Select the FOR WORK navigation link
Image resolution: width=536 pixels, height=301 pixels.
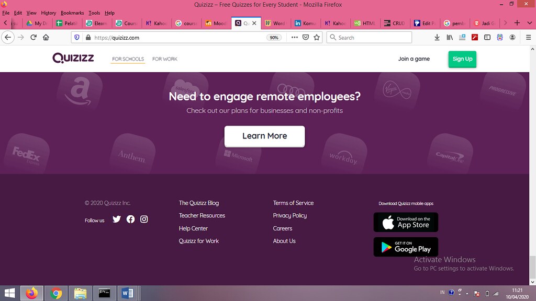(x=165, y=59)
